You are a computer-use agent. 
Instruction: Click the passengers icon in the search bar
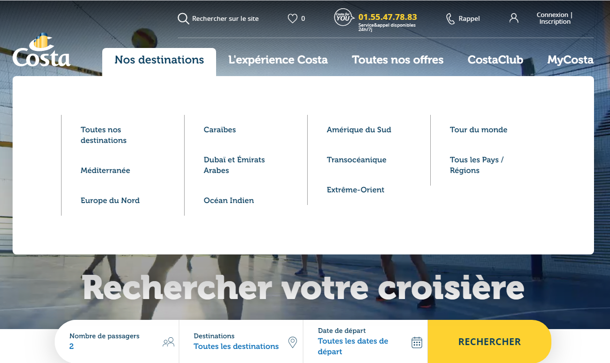(168, 342)
